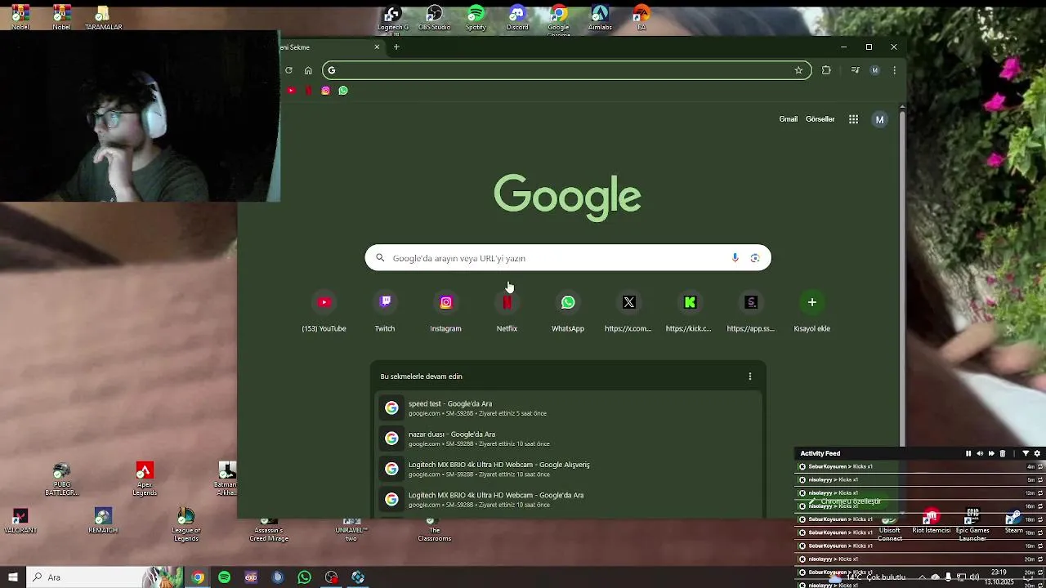Select REMATCH desktop icon
The width and height of the screenshot is (1046, 588).
coord(103,521)
